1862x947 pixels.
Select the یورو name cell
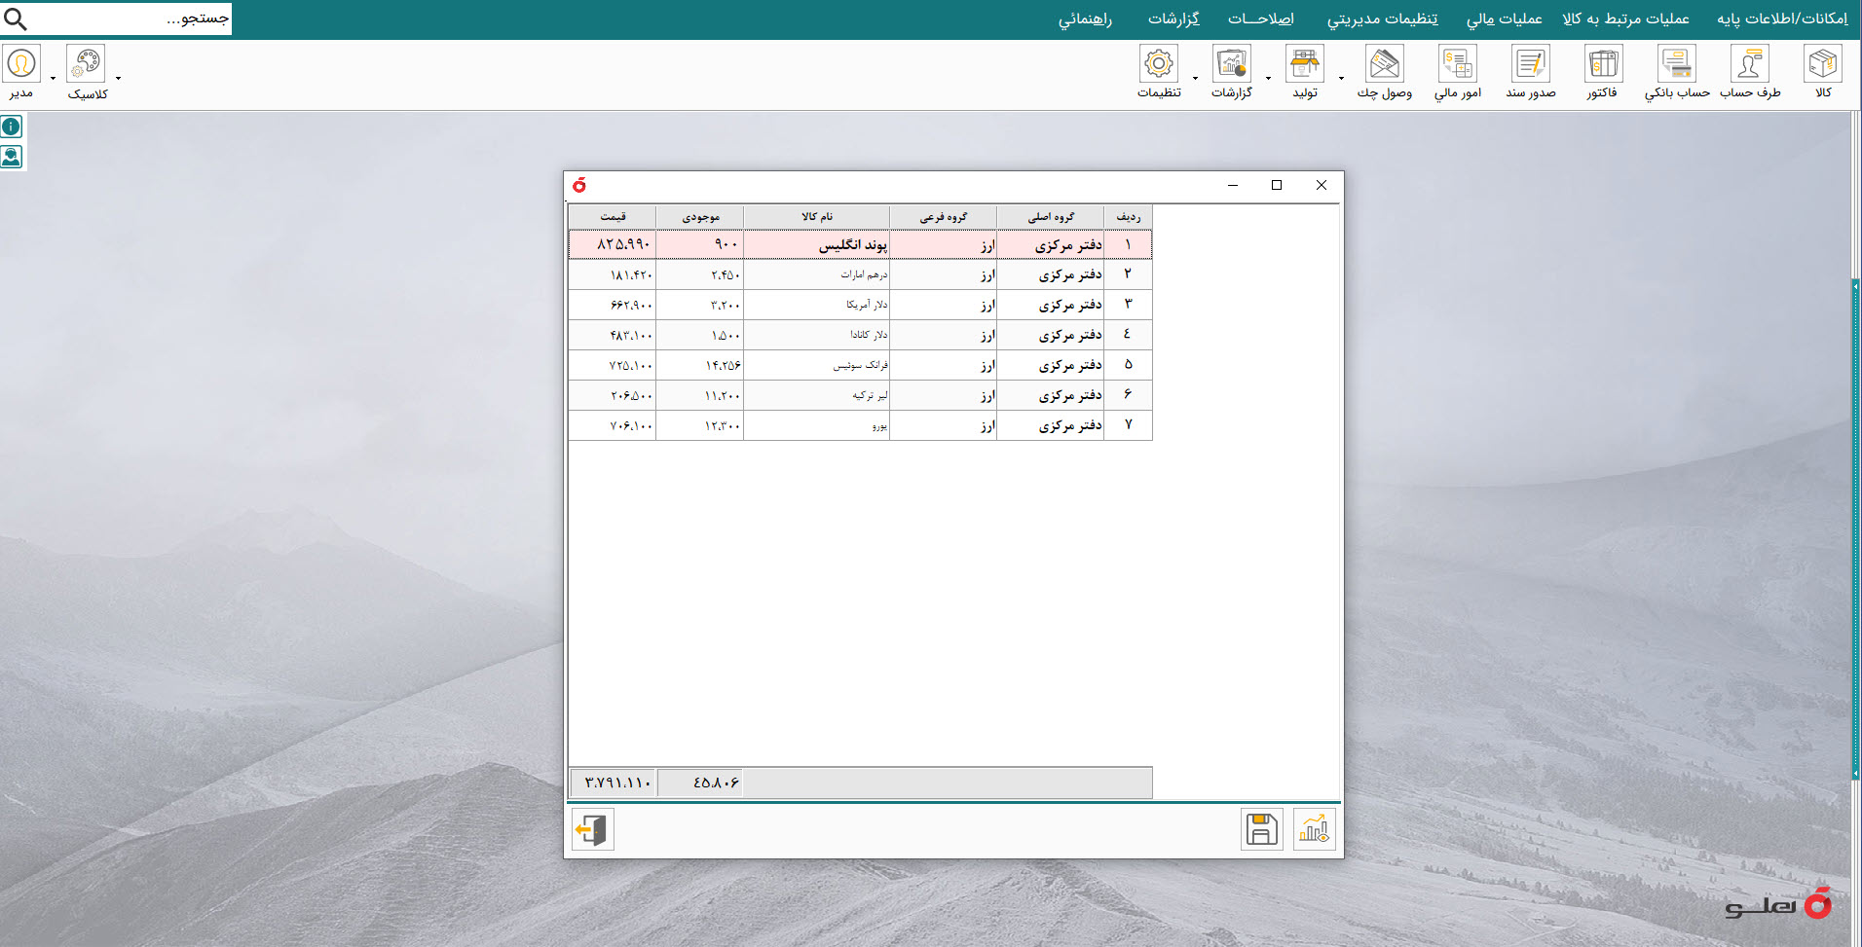tap(817, 425)
